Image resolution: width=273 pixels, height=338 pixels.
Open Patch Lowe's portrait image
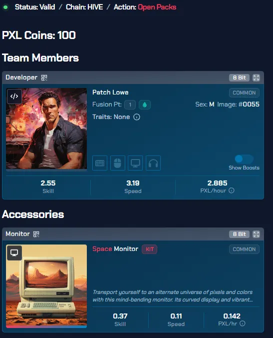point(46,128)
